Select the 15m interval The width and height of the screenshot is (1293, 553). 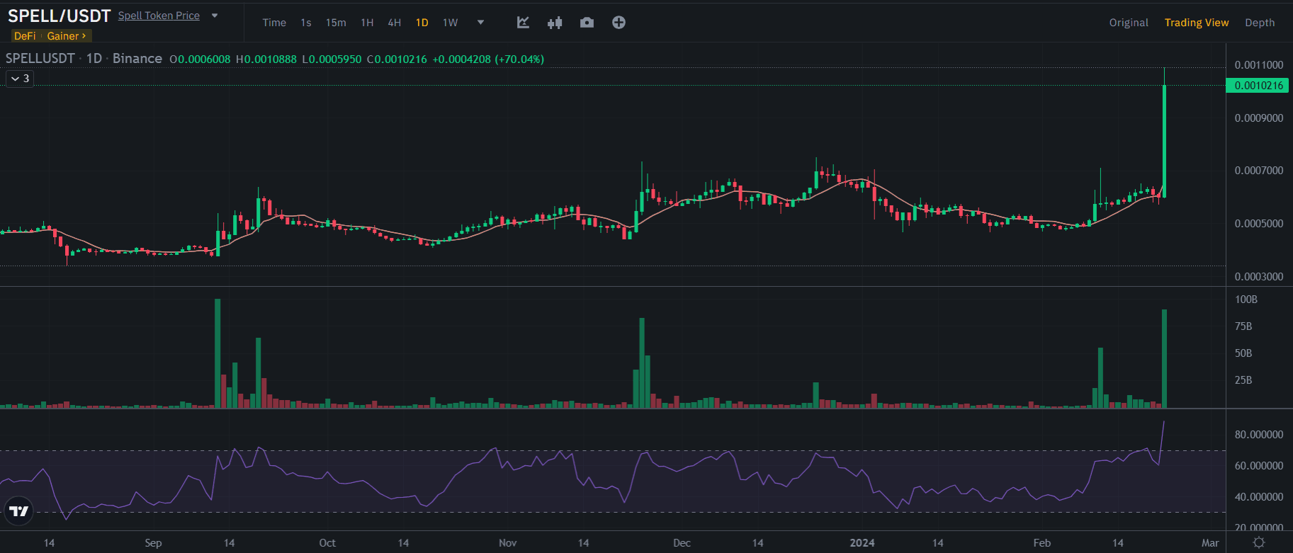336,23
